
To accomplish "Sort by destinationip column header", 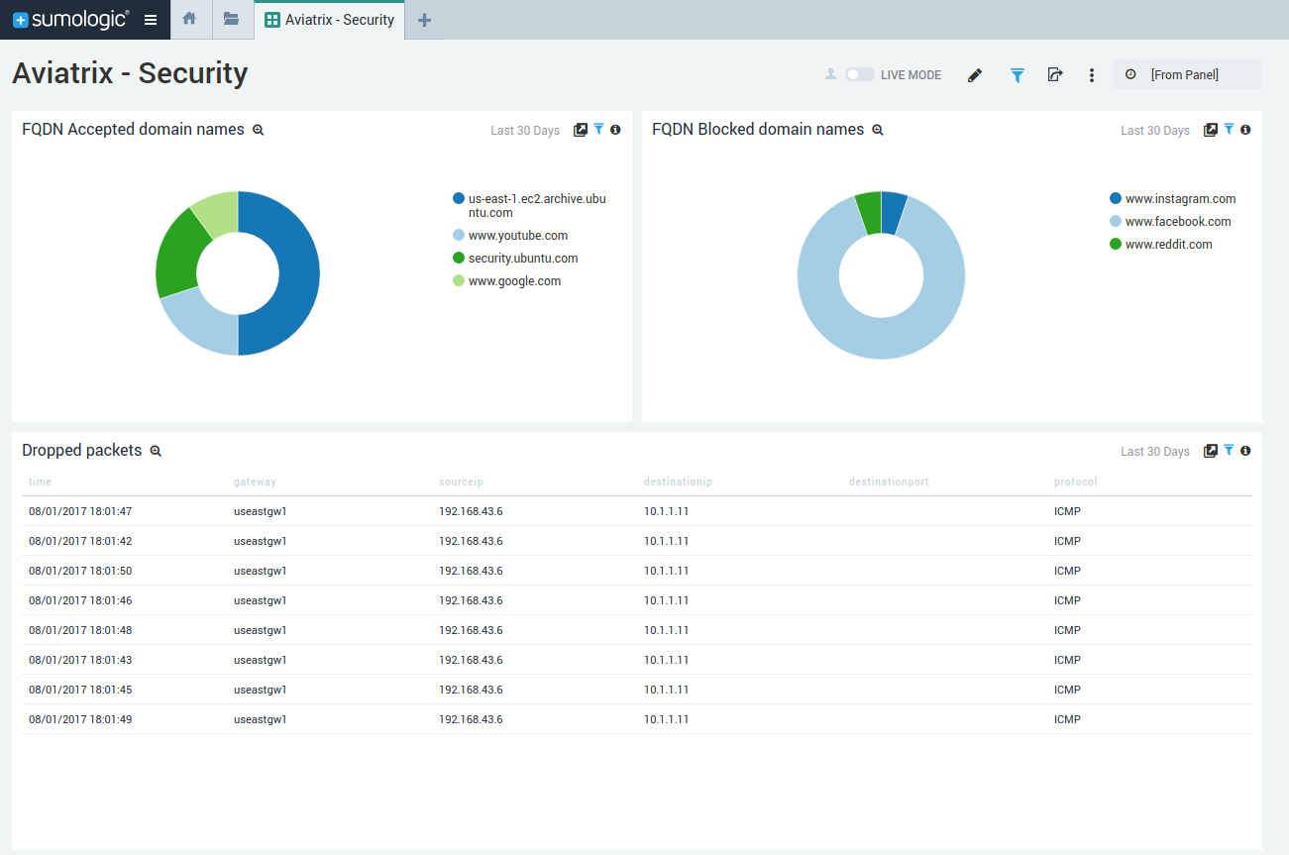I will point(678,481).
